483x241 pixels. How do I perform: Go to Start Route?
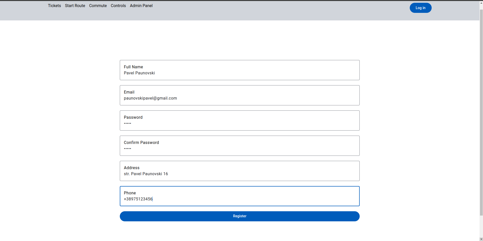point(75,6)
